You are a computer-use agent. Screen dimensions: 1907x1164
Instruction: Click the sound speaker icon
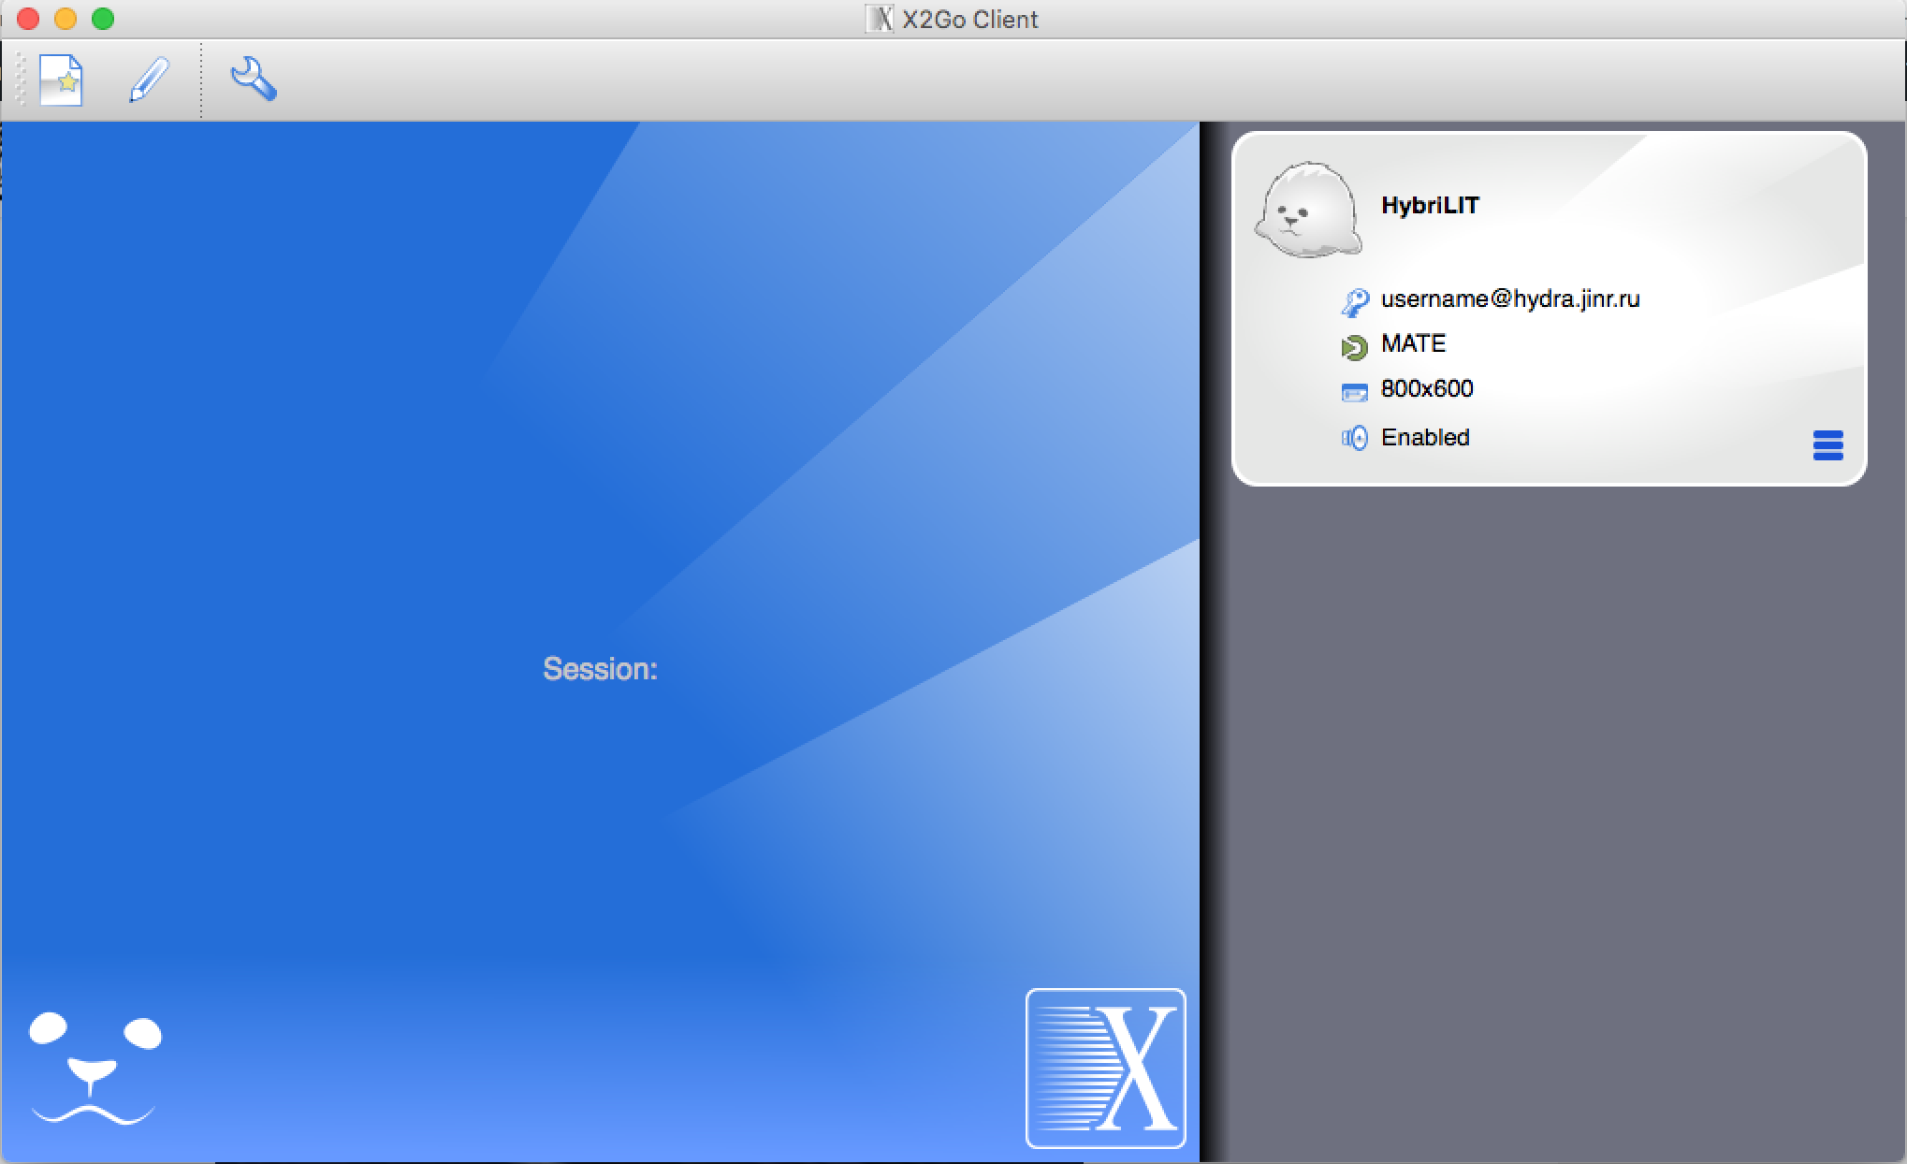pyautogui.click(x=1354, y=438)
